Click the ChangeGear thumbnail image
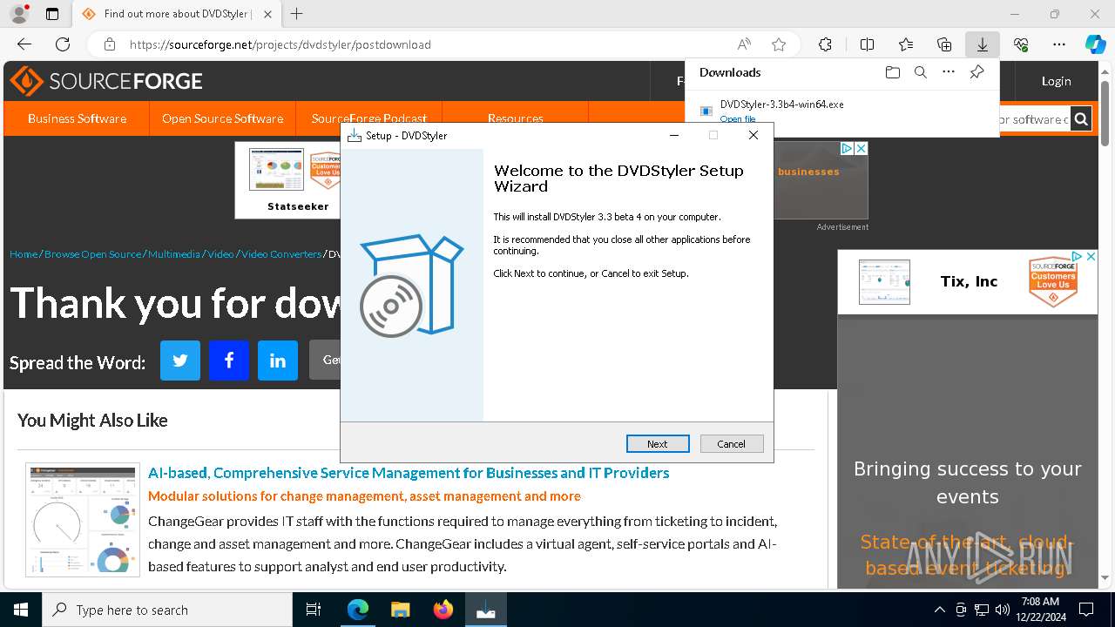 pyautogui.click(x=83, y=519)
